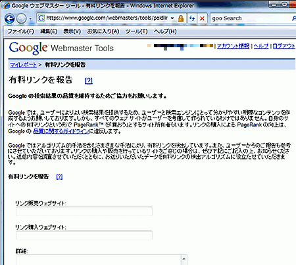Expand the address bar URL dropdown
The image size is (296, 265).
point(172,18)
